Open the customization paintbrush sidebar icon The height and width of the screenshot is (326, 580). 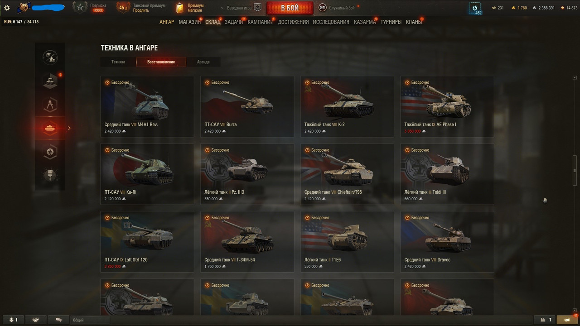(50, 175)
